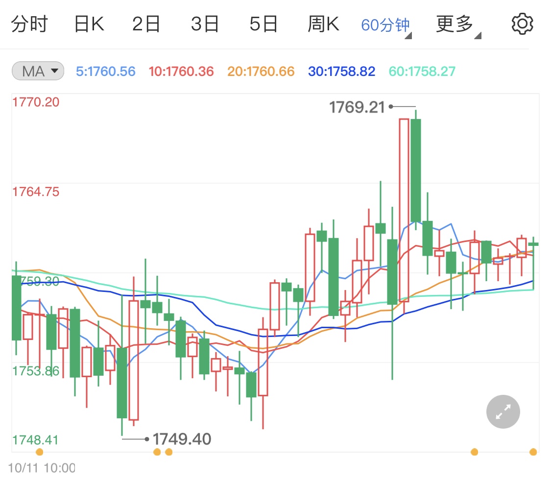551x483 pixels.
Task: Click the tallest red candlestick near the 1769.21 high
Action: click(x=404, y=210)
